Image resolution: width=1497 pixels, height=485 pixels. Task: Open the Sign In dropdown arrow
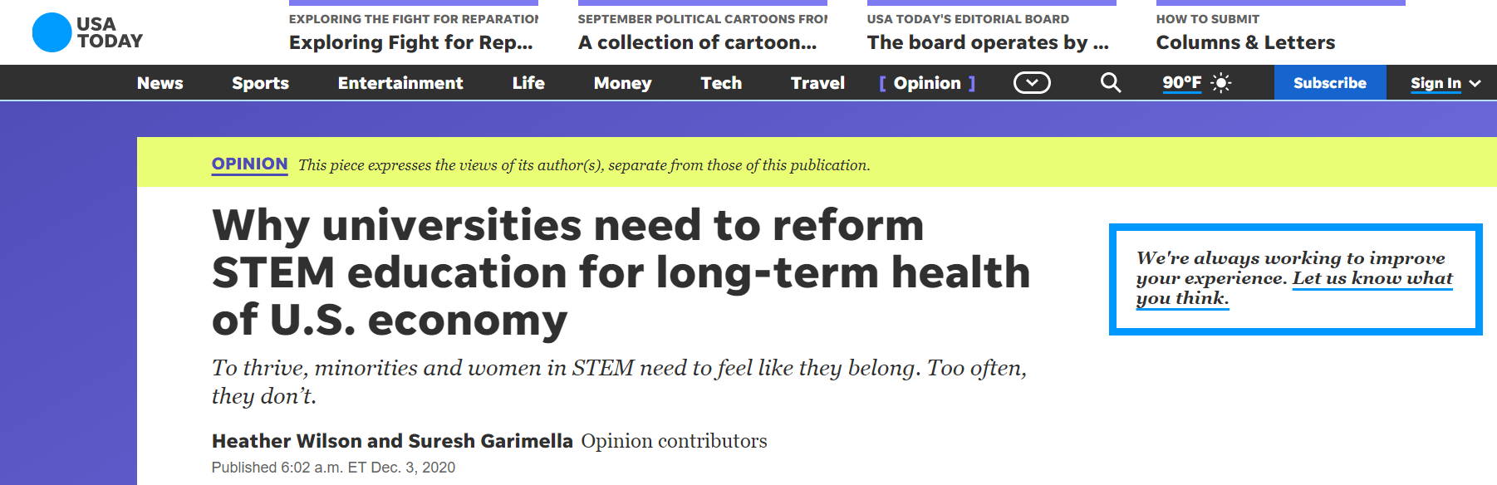point(1475,83)
